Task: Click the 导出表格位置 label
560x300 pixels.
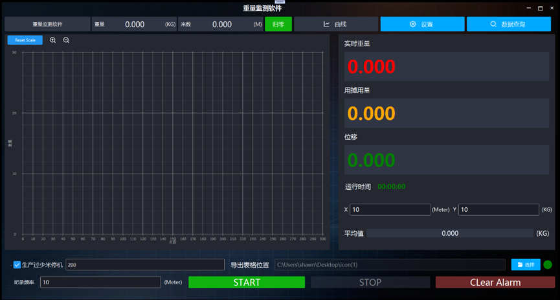Action: 250,265
